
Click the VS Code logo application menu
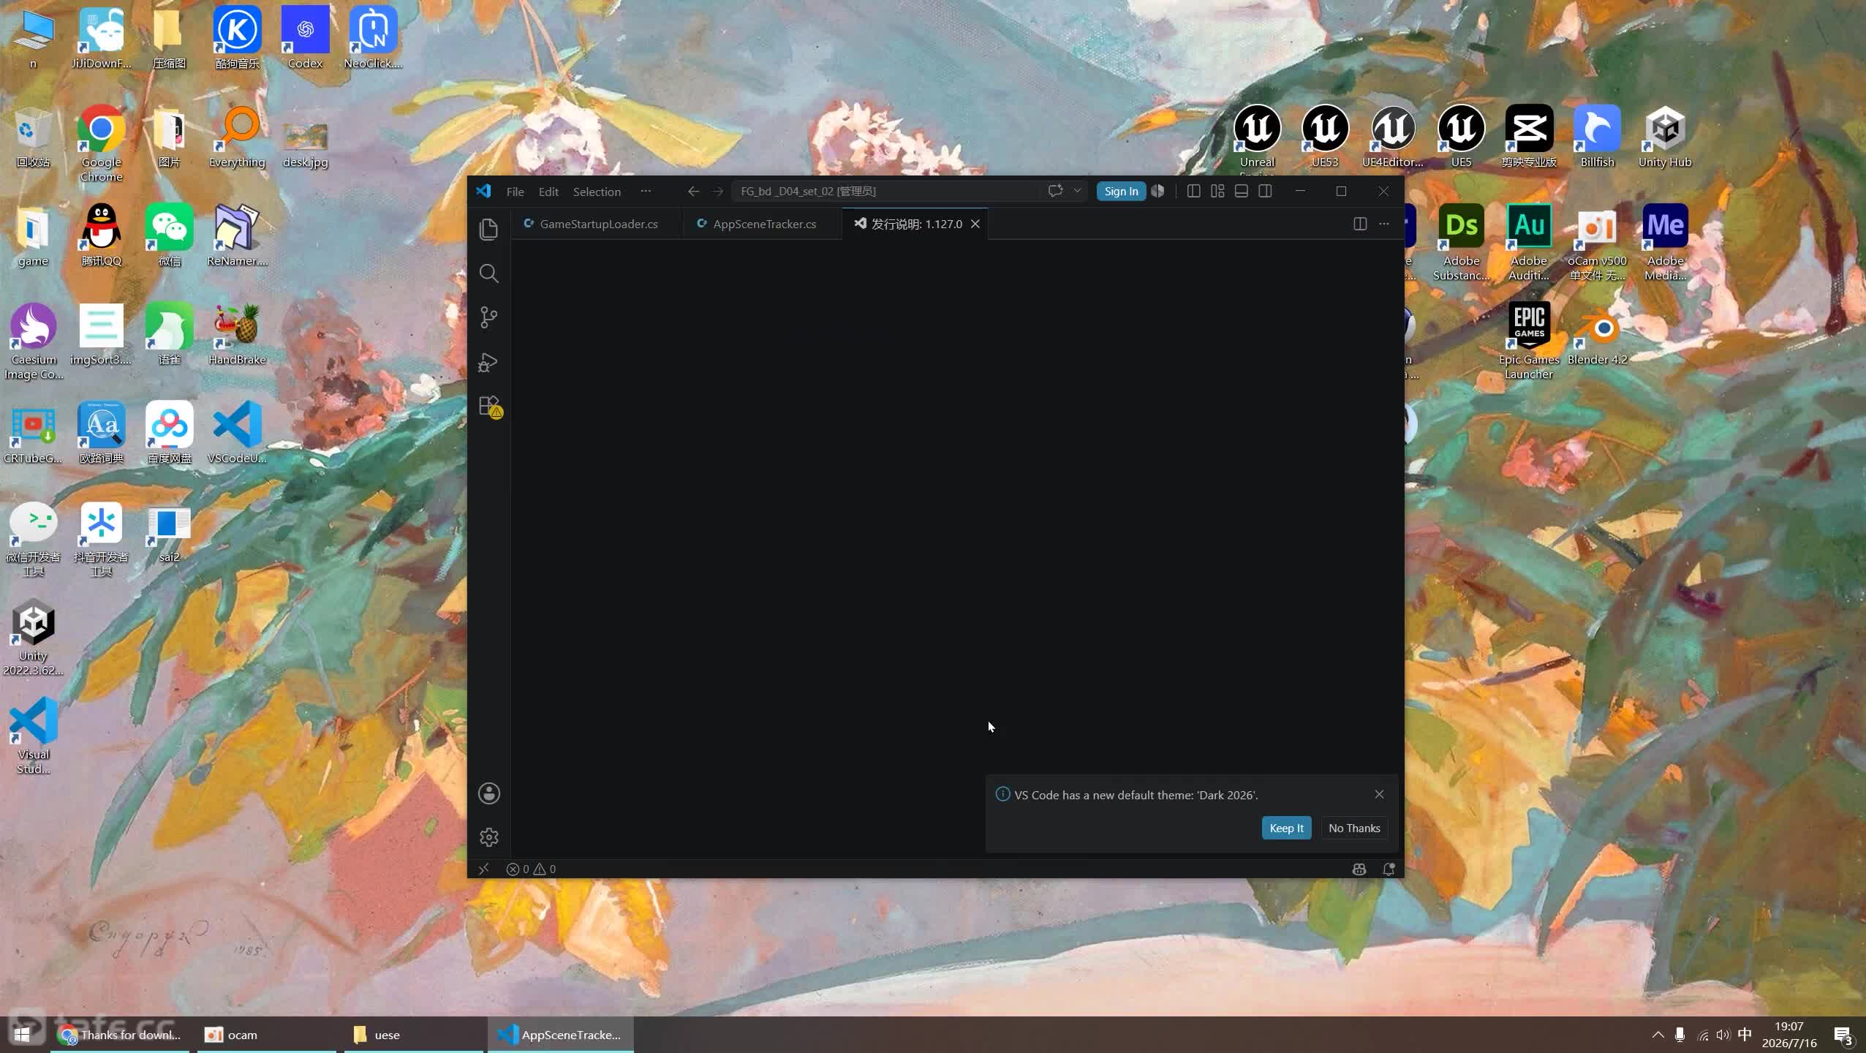pos(483,191)
